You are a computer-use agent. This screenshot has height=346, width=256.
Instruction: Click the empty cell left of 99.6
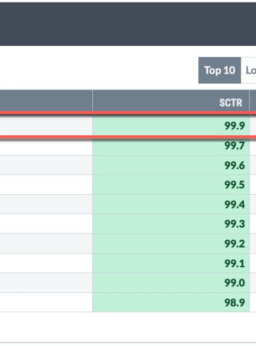point(46,165)
